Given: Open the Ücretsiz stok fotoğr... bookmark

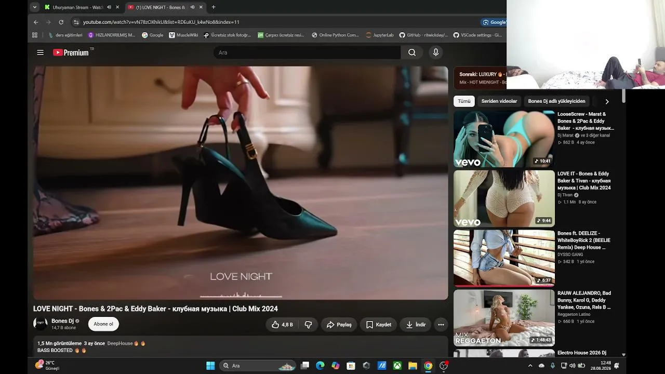Looking at the screenshot, I should [x=227, y=35].
